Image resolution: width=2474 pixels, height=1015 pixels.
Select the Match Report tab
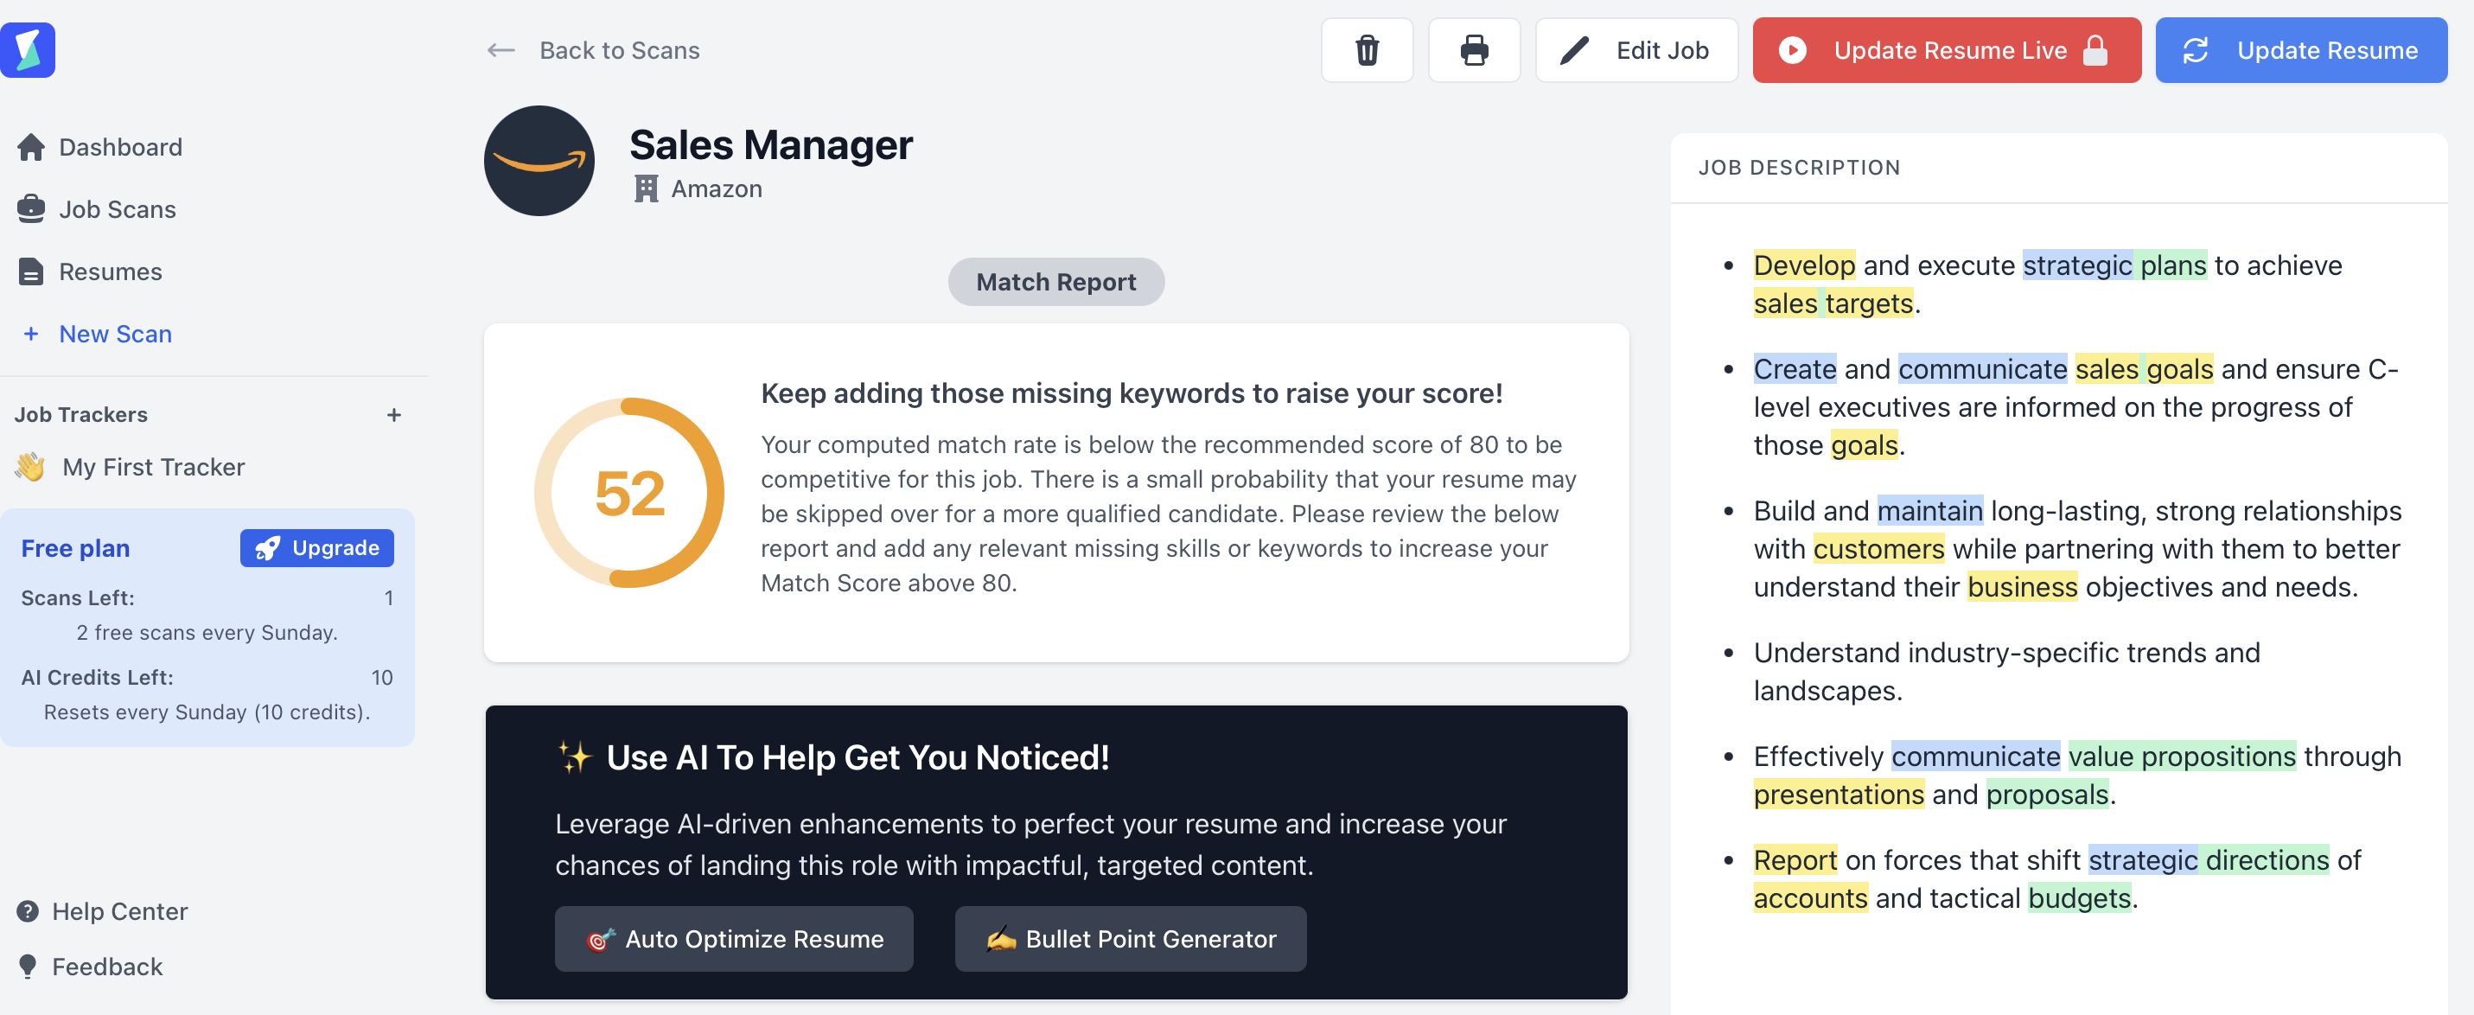coord(1055,283)
